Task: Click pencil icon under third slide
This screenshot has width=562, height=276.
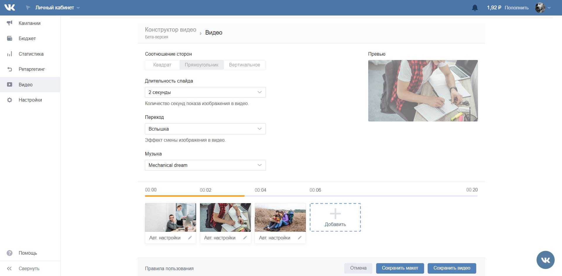Action: 300,238
